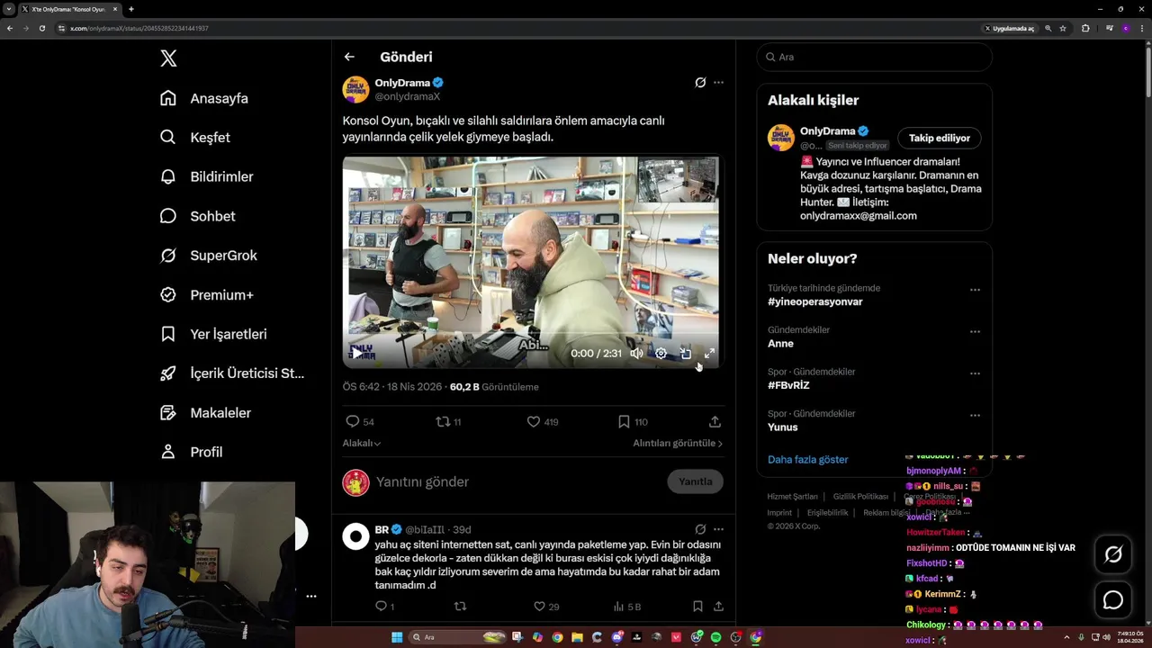
Task: Click the Yanıtla button
Action: click(x=696, y=481)
